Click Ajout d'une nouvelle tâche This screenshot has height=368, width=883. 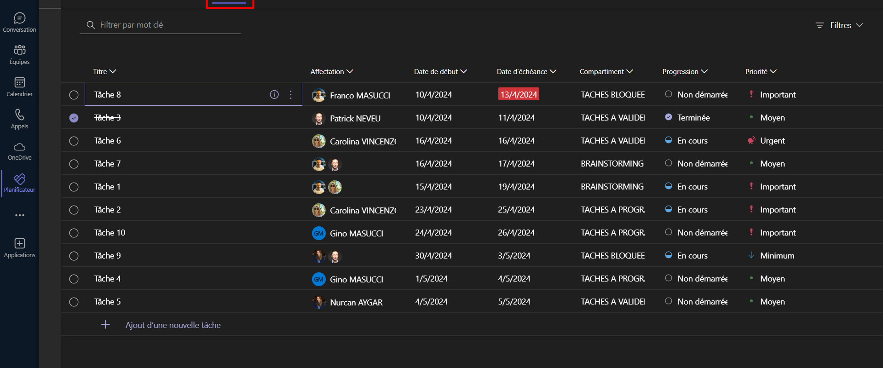pyautogui.click(x=173, y=325)
